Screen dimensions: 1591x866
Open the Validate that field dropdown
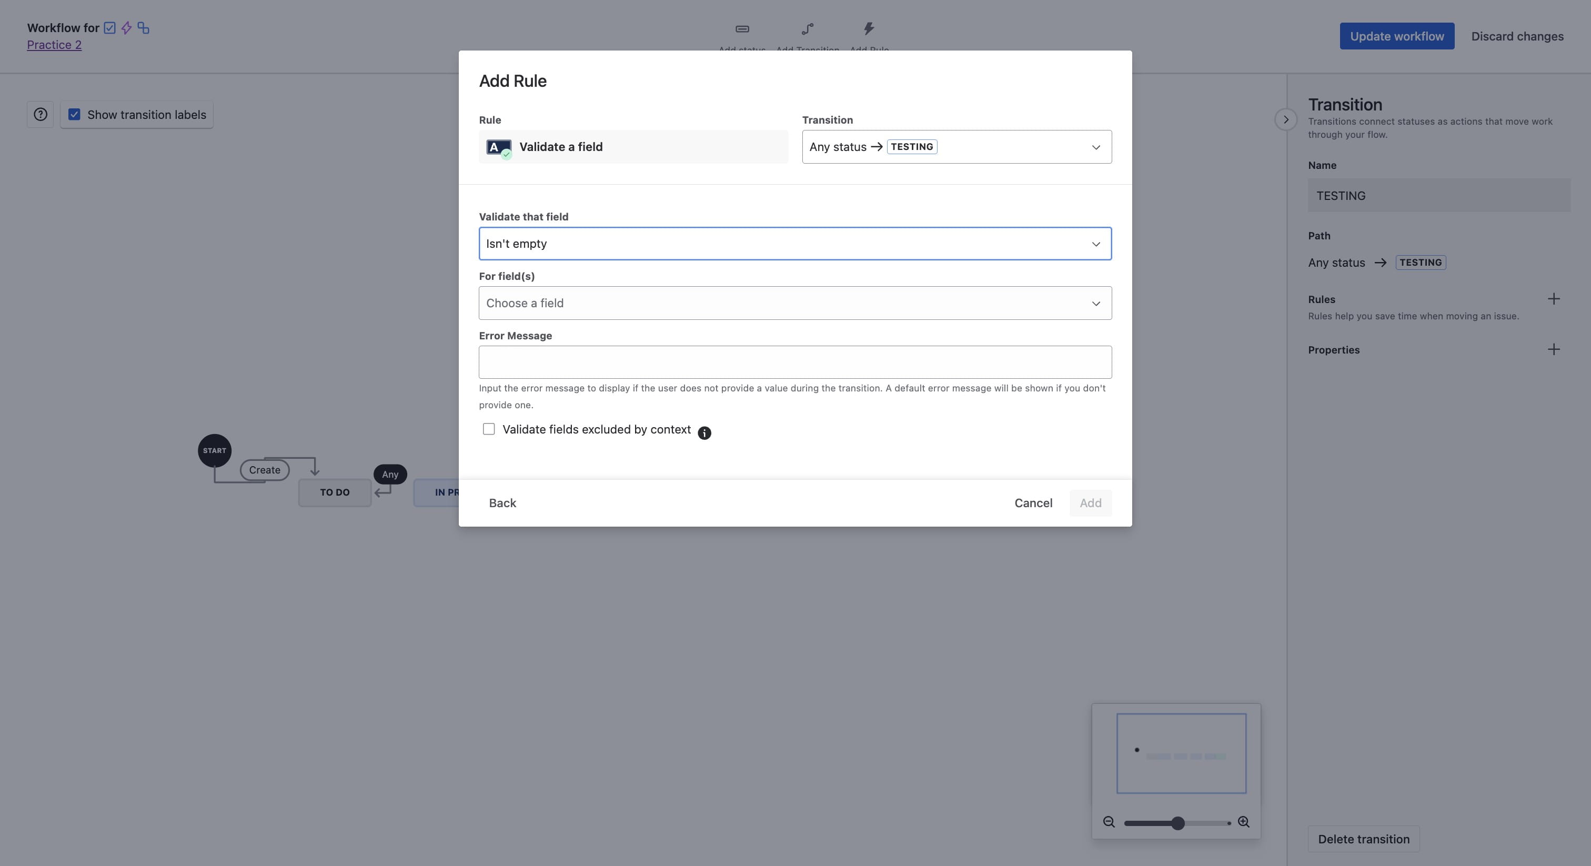tap(795, 244)
